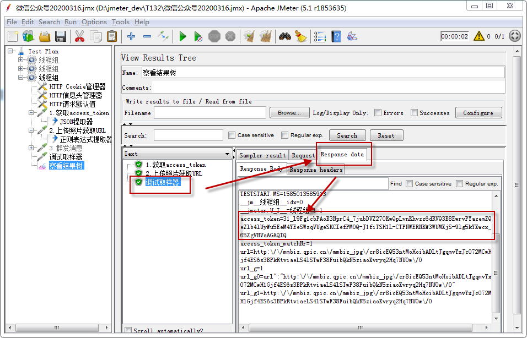Collapse 1.获取access_token tree node
527x338 pixels.
click(x=31, y=113)
